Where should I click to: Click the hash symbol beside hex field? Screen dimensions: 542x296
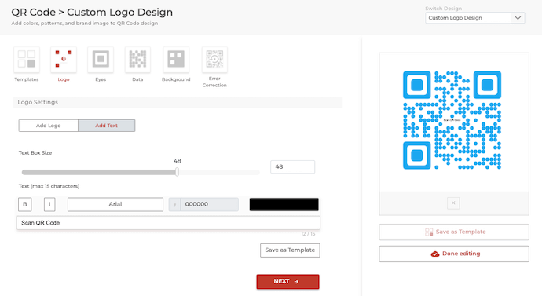pos(174,205)
